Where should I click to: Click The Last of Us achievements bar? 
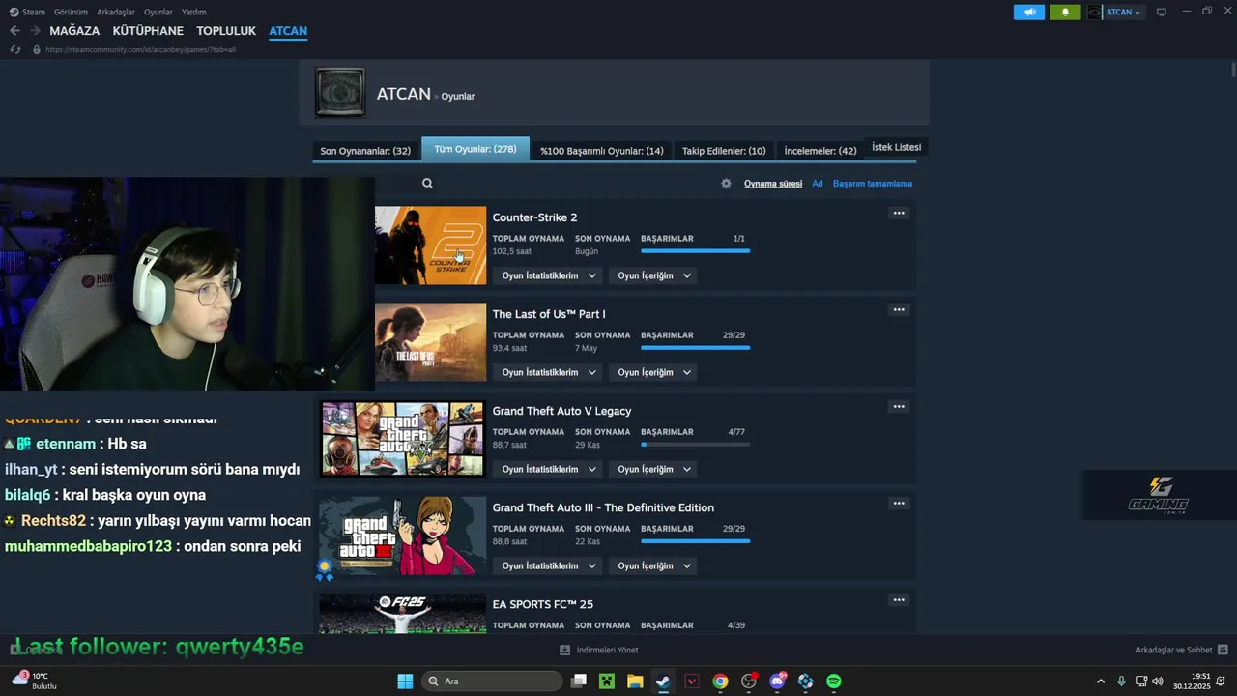click(x=695, y=348)
